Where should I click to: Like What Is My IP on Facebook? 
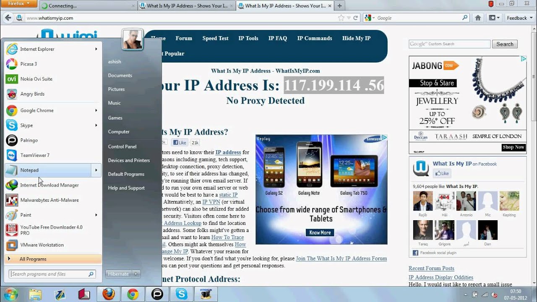tap(442, 173)
